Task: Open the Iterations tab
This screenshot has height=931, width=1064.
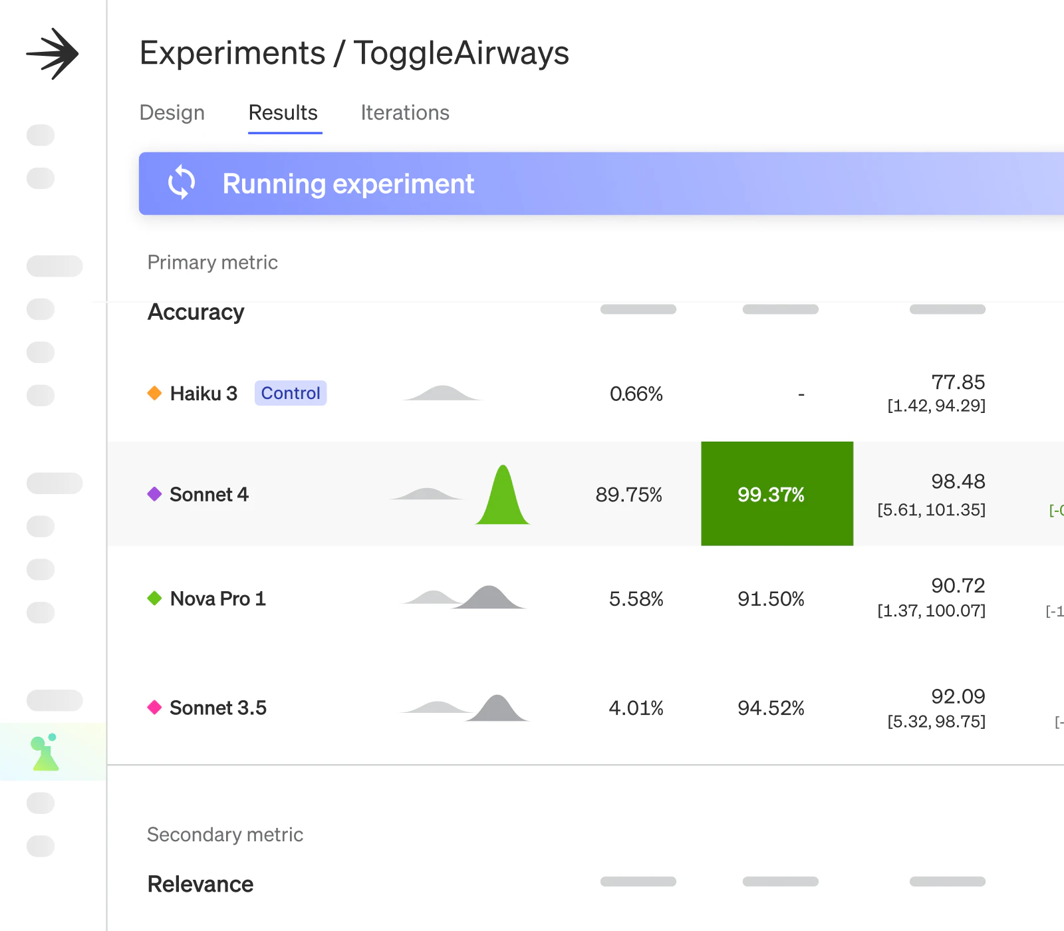Action: coord(405,113)
